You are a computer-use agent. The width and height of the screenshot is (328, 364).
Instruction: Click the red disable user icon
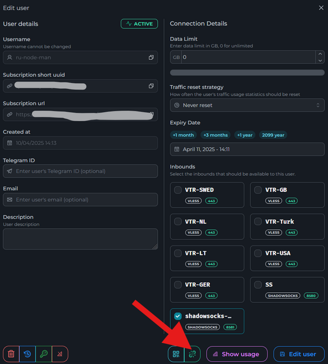(x=60, y=354)
